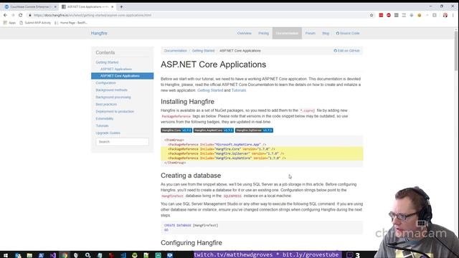The image size is (459, 258).
Task: Open Background processing in the sidebar
Action: [113, 97]
